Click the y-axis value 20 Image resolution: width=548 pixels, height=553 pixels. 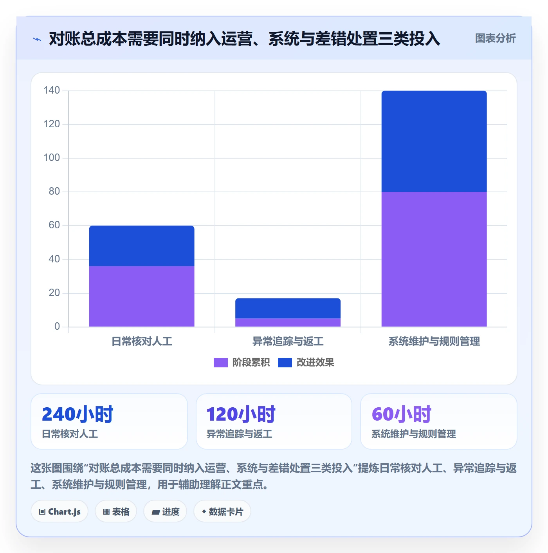click(54, 293)
